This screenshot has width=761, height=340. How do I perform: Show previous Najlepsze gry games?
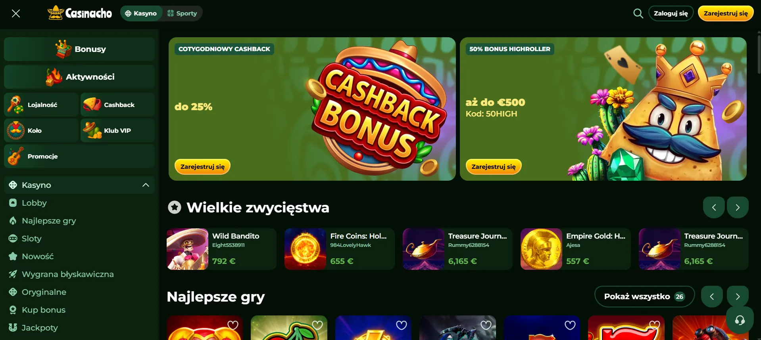(712, 296)
